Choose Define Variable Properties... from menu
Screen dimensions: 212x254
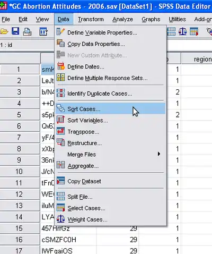[111, 32]
